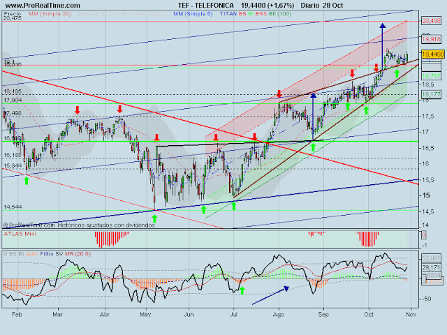Click the 14,5 price axis label
447x335 pixels.
[428, 211]
